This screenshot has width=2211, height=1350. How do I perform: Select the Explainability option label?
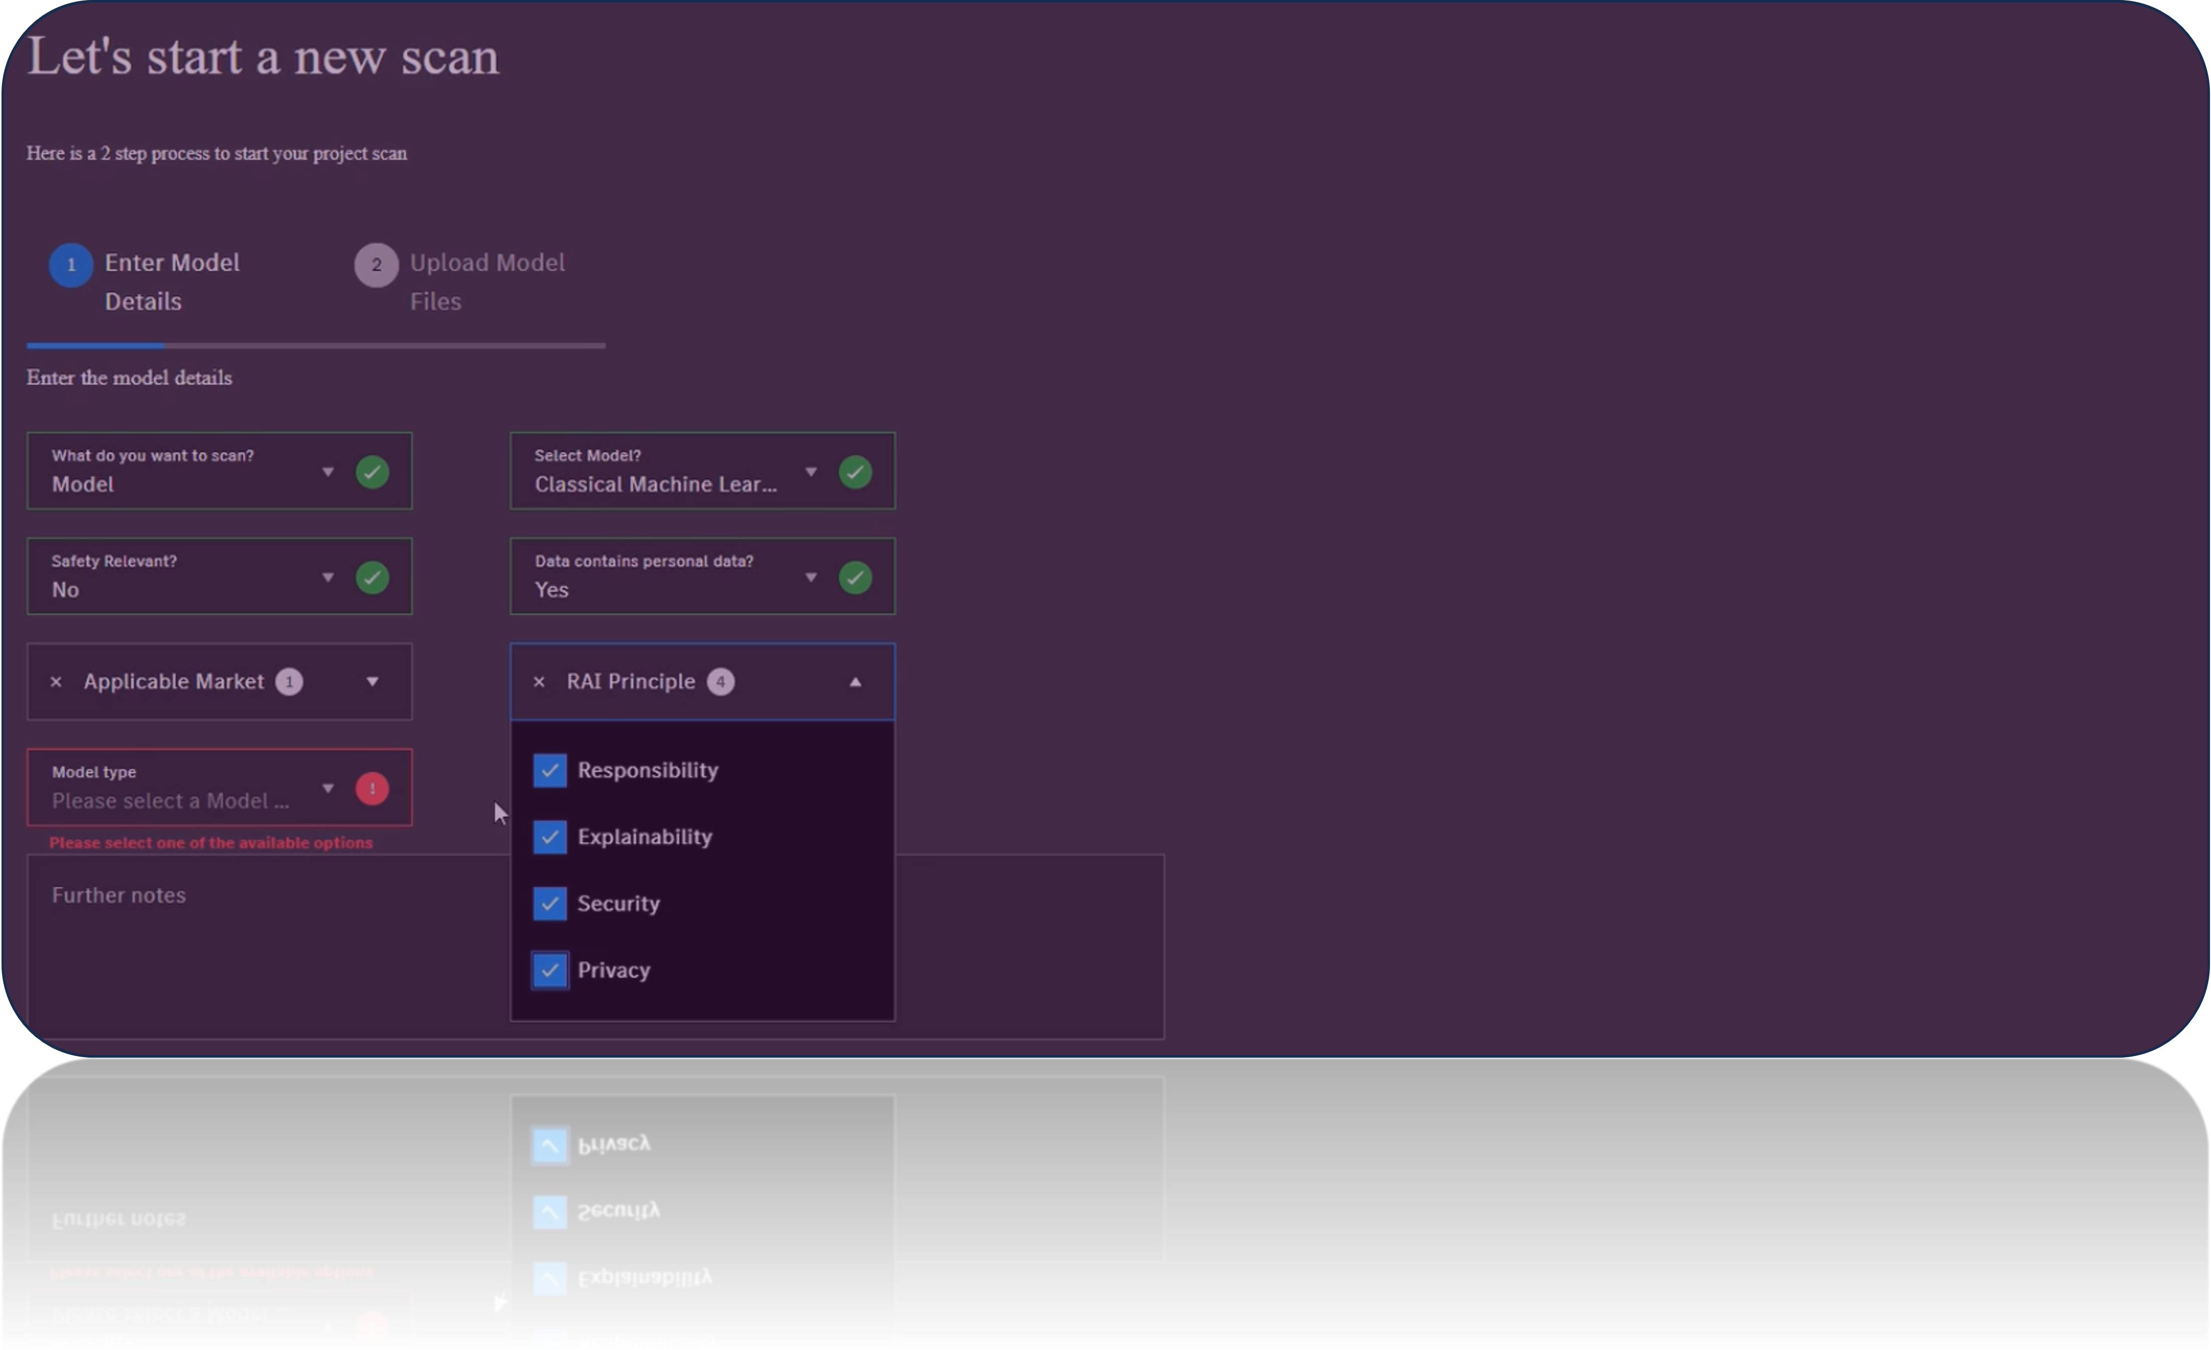point(644,836)
